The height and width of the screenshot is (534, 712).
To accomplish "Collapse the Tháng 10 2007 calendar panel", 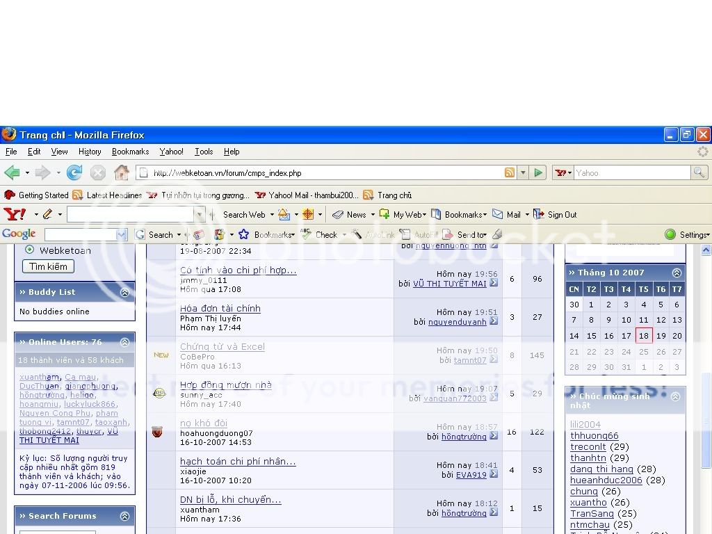I will point(677,273).
